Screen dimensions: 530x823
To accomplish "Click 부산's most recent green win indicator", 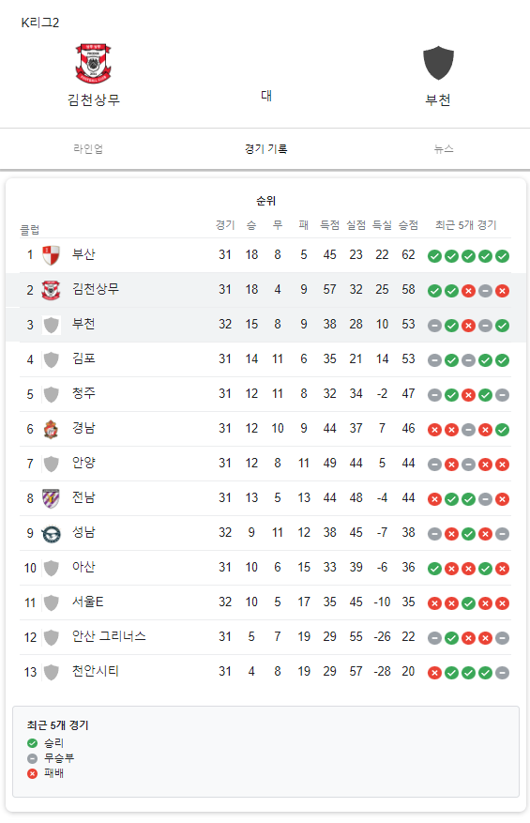I will tap(502, 256).
